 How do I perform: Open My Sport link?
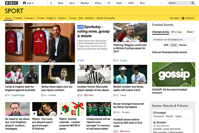point(174,18)
